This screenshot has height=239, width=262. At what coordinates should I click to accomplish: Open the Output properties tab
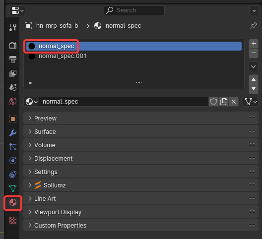pyautogui.click(x=13, y=60)
